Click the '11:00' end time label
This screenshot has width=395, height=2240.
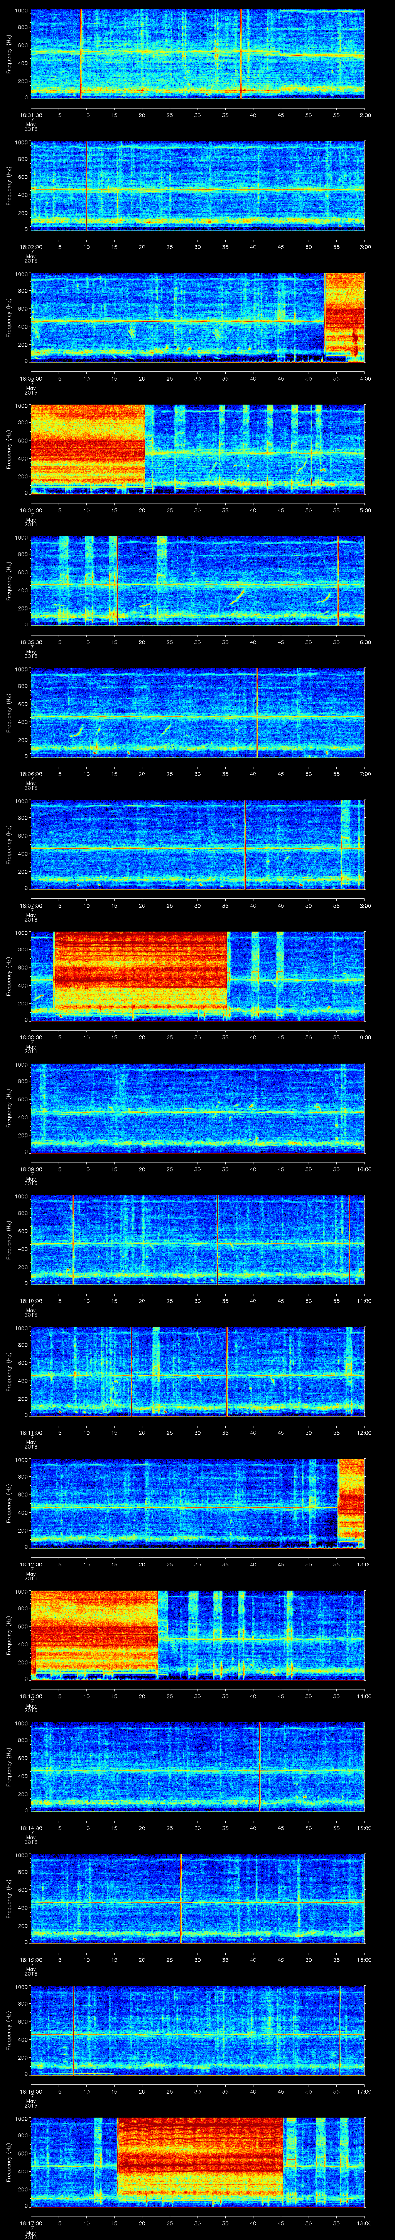point(365,1301)
